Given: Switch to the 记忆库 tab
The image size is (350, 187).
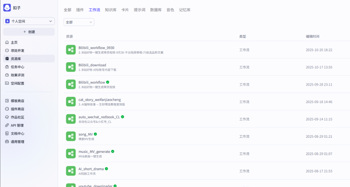Looking at the screenshot, I should click(185, 10).
